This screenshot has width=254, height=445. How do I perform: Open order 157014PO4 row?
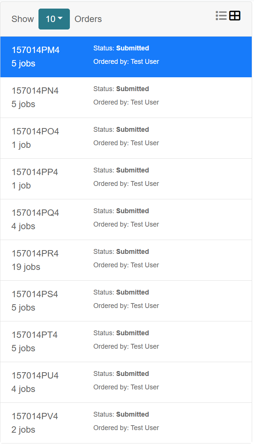[126, 138]
